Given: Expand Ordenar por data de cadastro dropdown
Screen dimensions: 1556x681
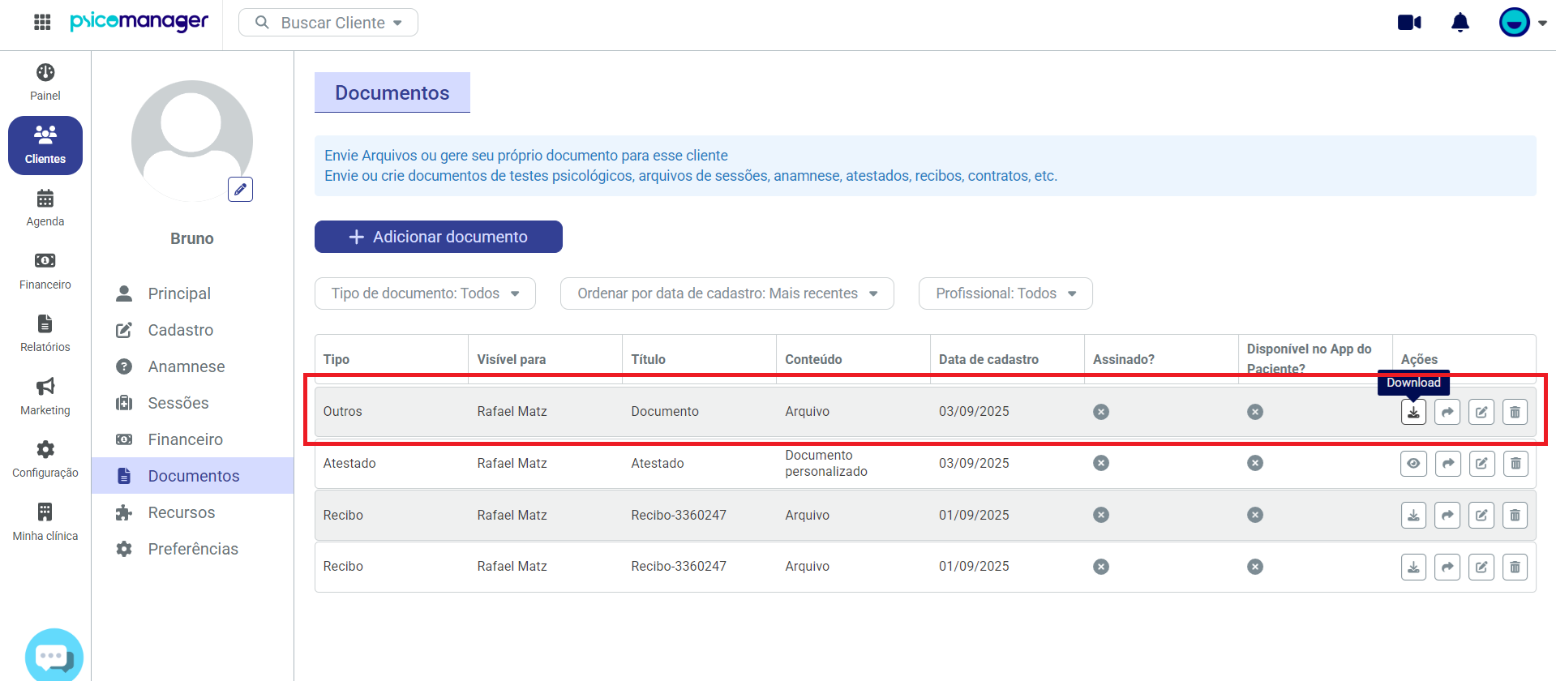Looking at the screenshot, I should pyautogui.click(x=727, y=293).
